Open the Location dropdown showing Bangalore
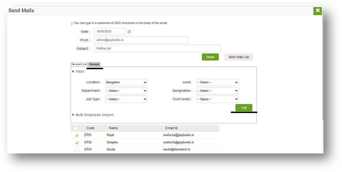This screenshot has width=342, height=172. pos(126,82)
